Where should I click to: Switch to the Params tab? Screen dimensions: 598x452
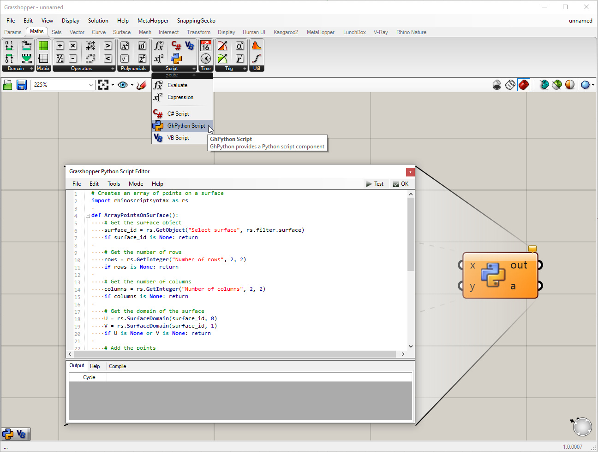[x=13, y=32]
